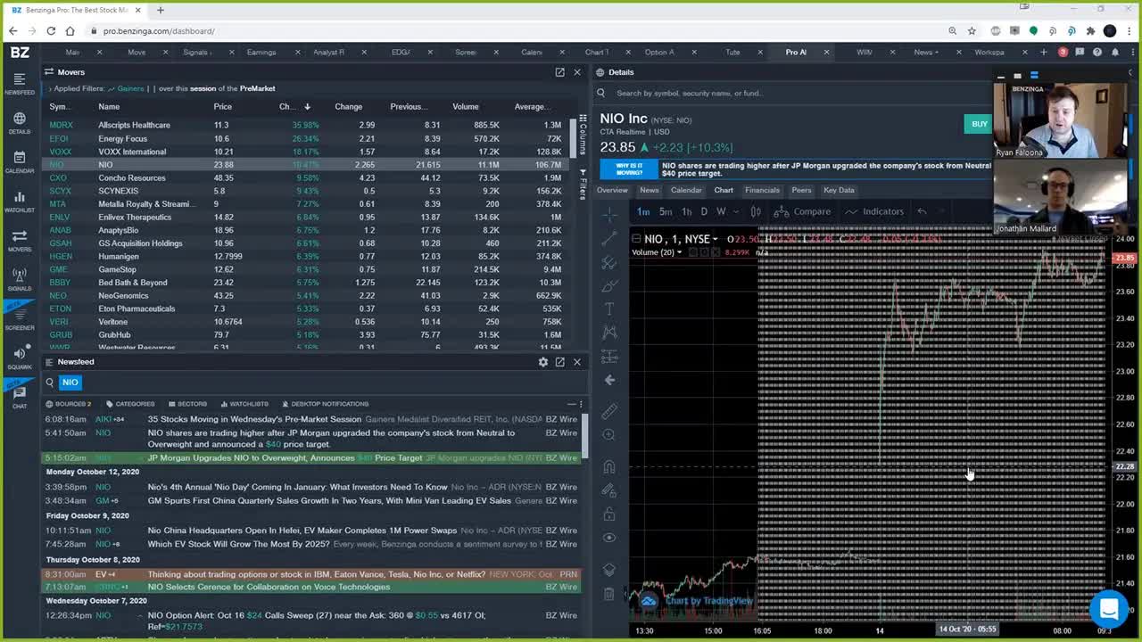1142x642 pixels.
Task: Open the Signals sidebar tool
Action: [x=20, y=279]
